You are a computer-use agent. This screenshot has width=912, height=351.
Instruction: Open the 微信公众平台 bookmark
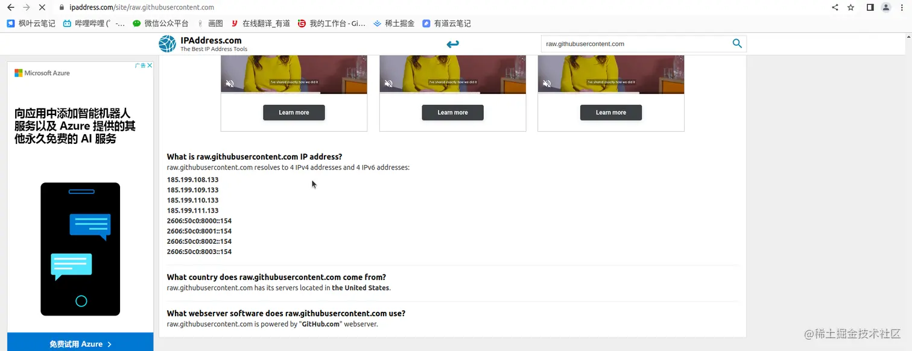(160, 23)
